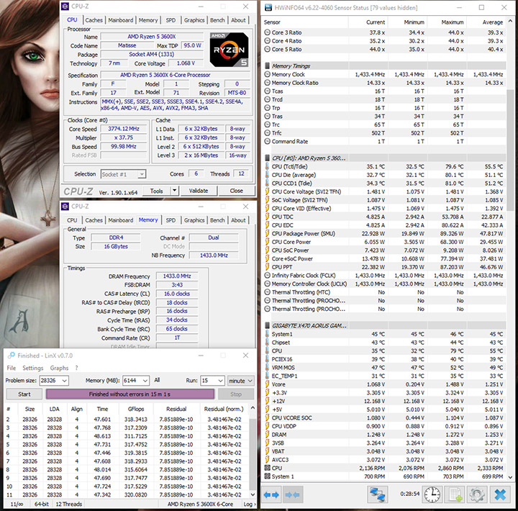The height and width of the screenshot is (511, 518).
Task: Open Graphics tab in lower CPU-Z window
Action: pyautogui.click(x=194, y=220)
